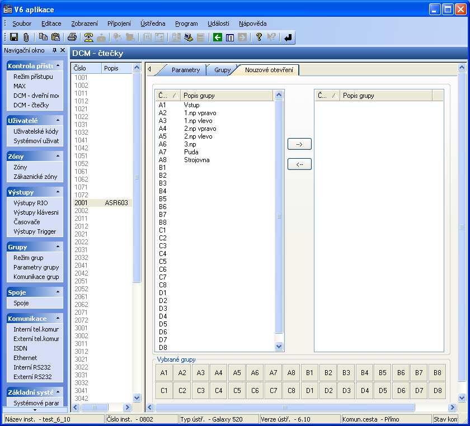
Task: Open Uživatelské kódy navigation item
Action: point(36,131)
